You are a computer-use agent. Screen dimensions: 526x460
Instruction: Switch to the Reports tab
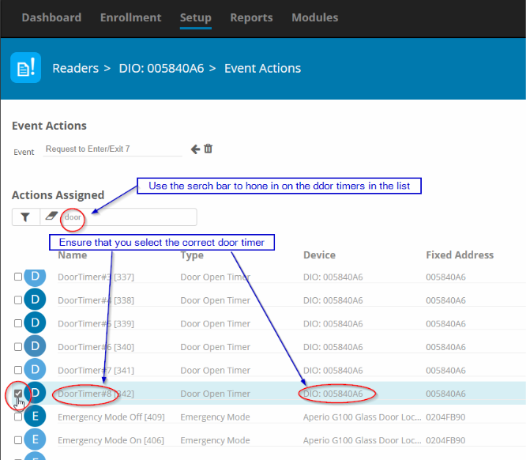click(251, 17)
